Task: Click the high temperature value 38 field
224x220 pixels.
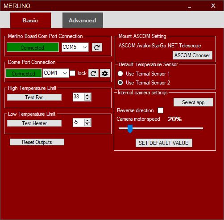Action: point(79,97)
